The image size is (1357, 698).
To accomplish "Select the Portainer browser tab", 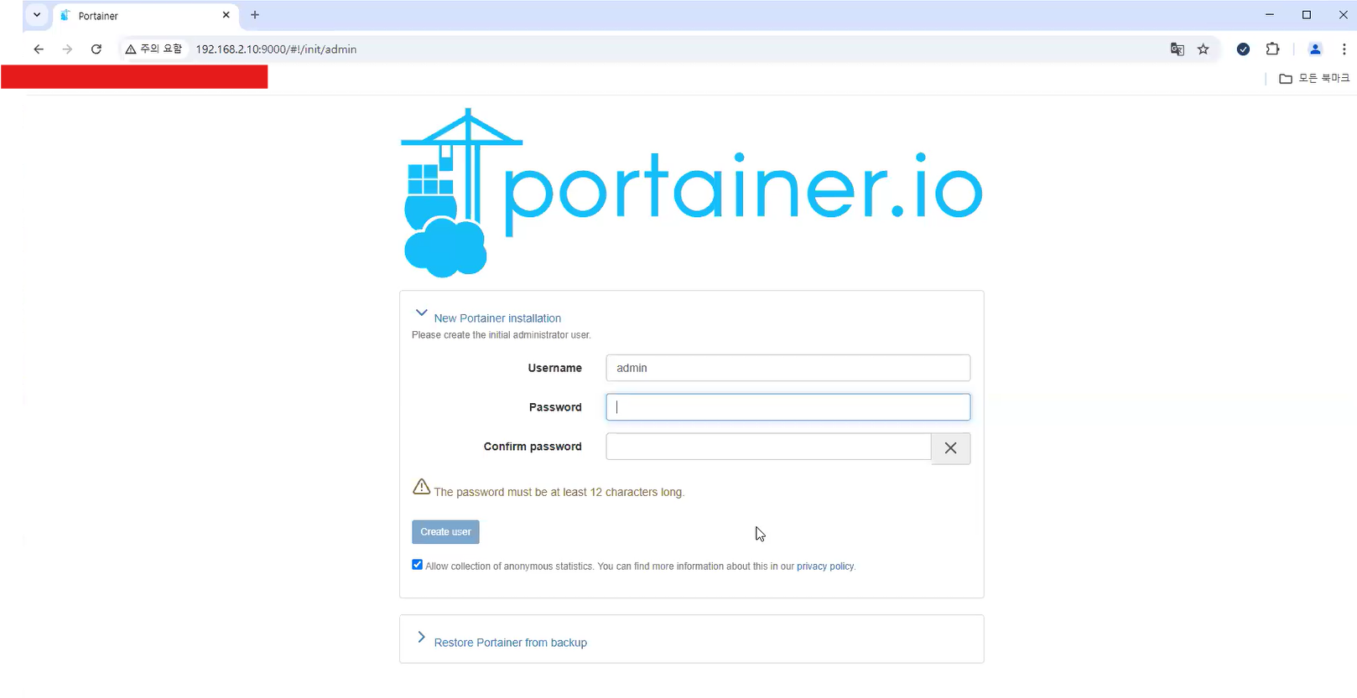I will 146,16.
